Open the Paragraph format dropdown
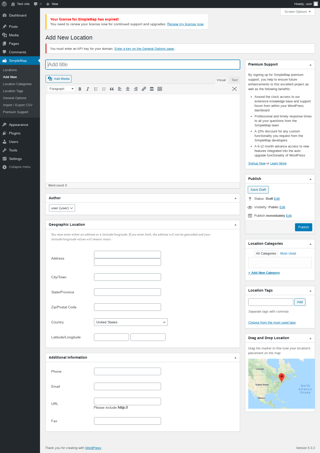 coord(61,89)
